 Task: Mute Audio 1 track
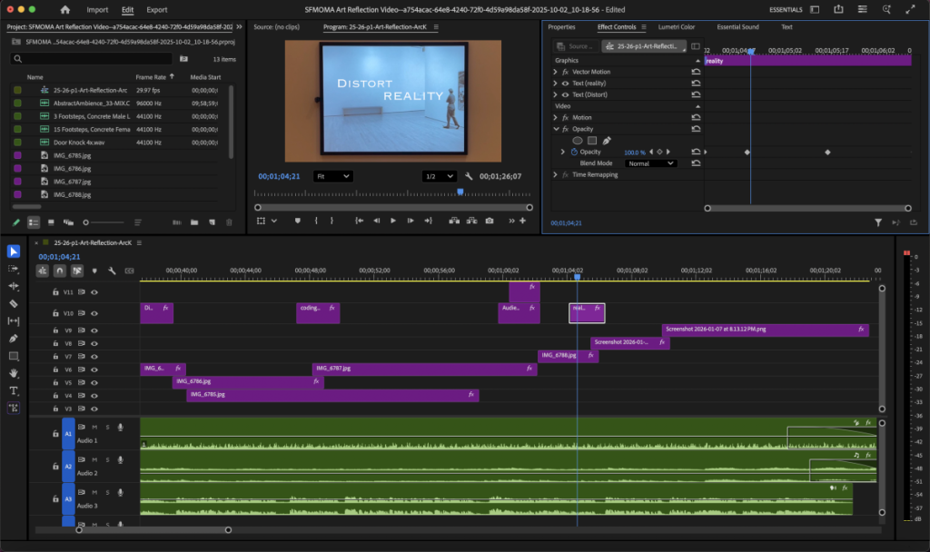coord(94,427)
